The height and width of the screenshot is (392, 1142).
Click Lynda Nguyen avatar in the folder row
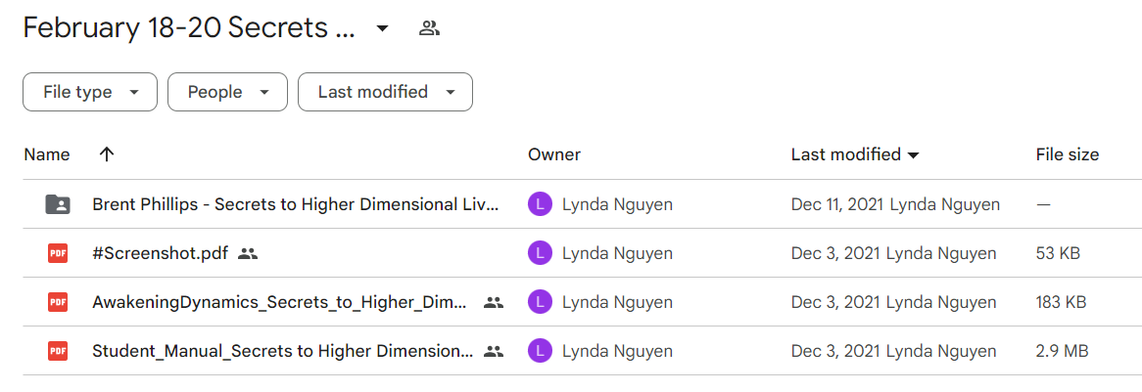coord(540,204)
